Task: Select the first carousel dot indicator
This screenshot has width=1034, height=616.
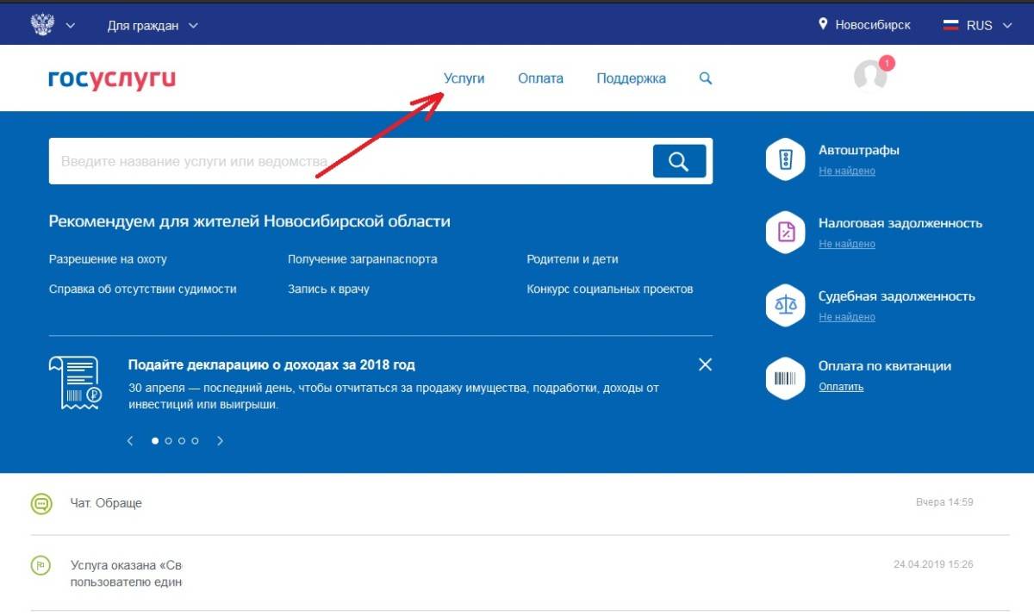Action: [x=155, y=440]
